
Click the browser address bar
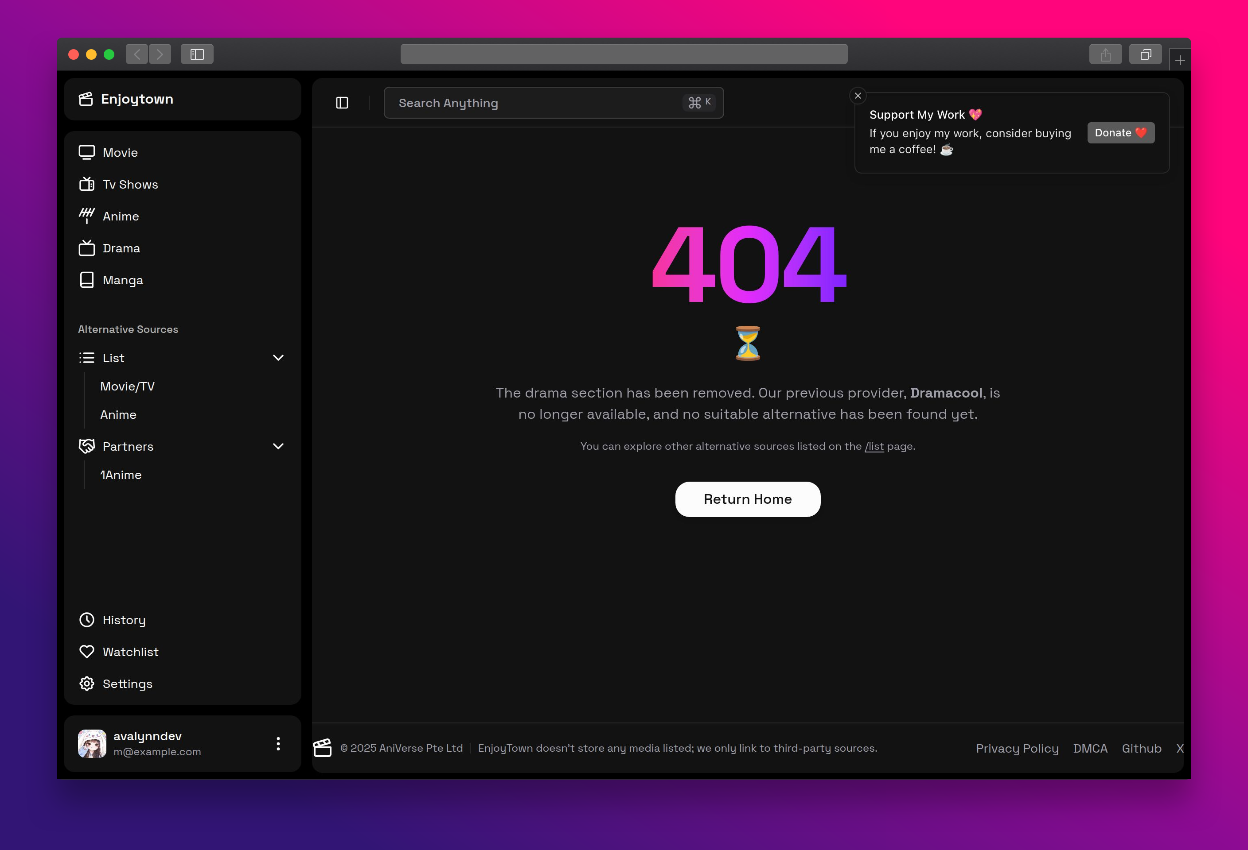tap(624, 54)
